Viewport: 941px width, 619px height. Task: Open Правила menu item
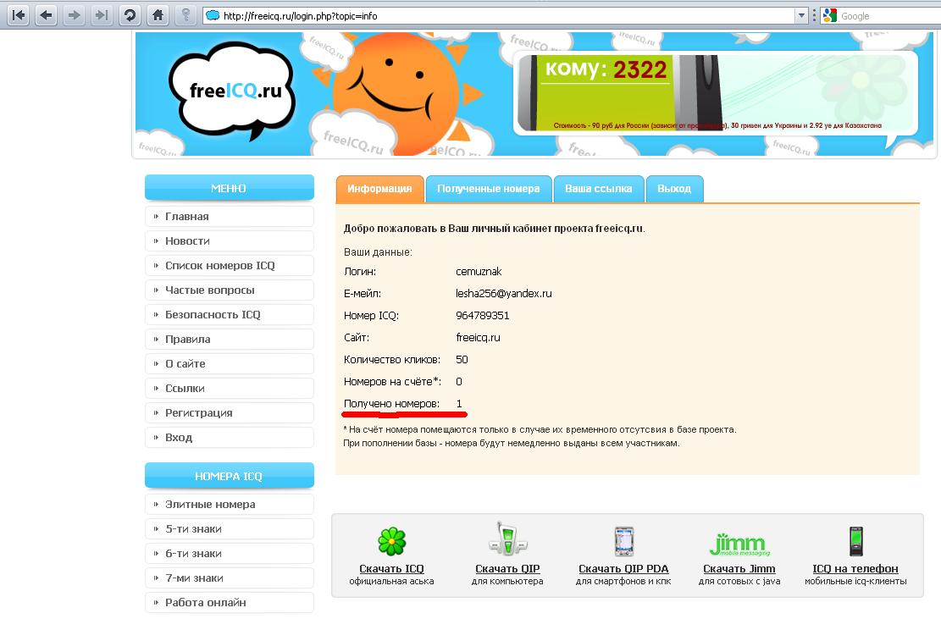[230, 340]
